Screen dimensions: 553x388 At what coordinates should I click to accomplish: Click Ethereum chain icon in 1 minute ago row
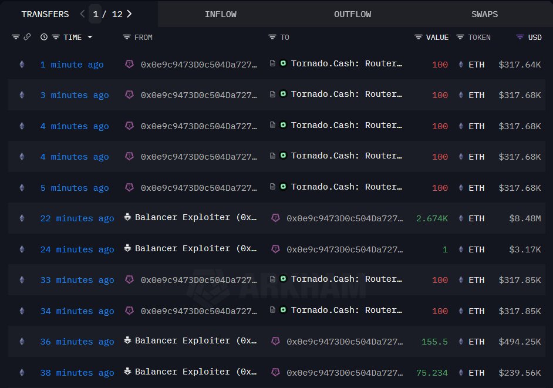click(22, 64)
